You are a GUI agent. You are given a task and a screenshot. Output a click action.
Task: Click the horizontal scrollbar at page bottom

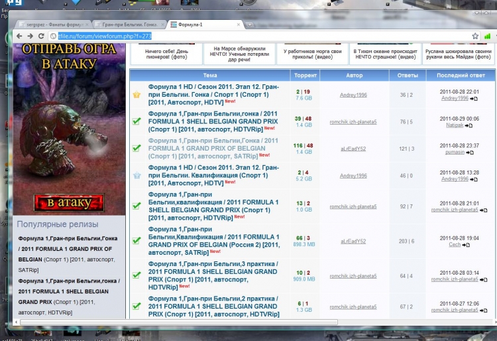(179, 322)
